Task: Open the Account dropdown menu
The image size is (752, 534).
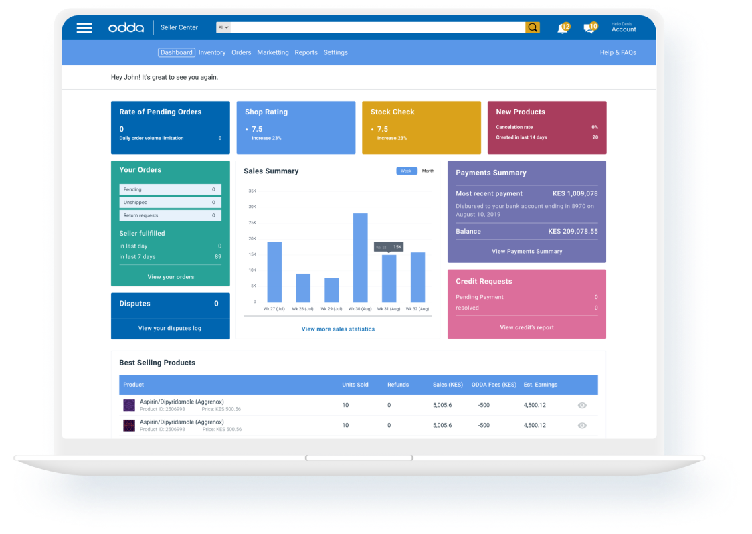Action: [x=624, y=29]
